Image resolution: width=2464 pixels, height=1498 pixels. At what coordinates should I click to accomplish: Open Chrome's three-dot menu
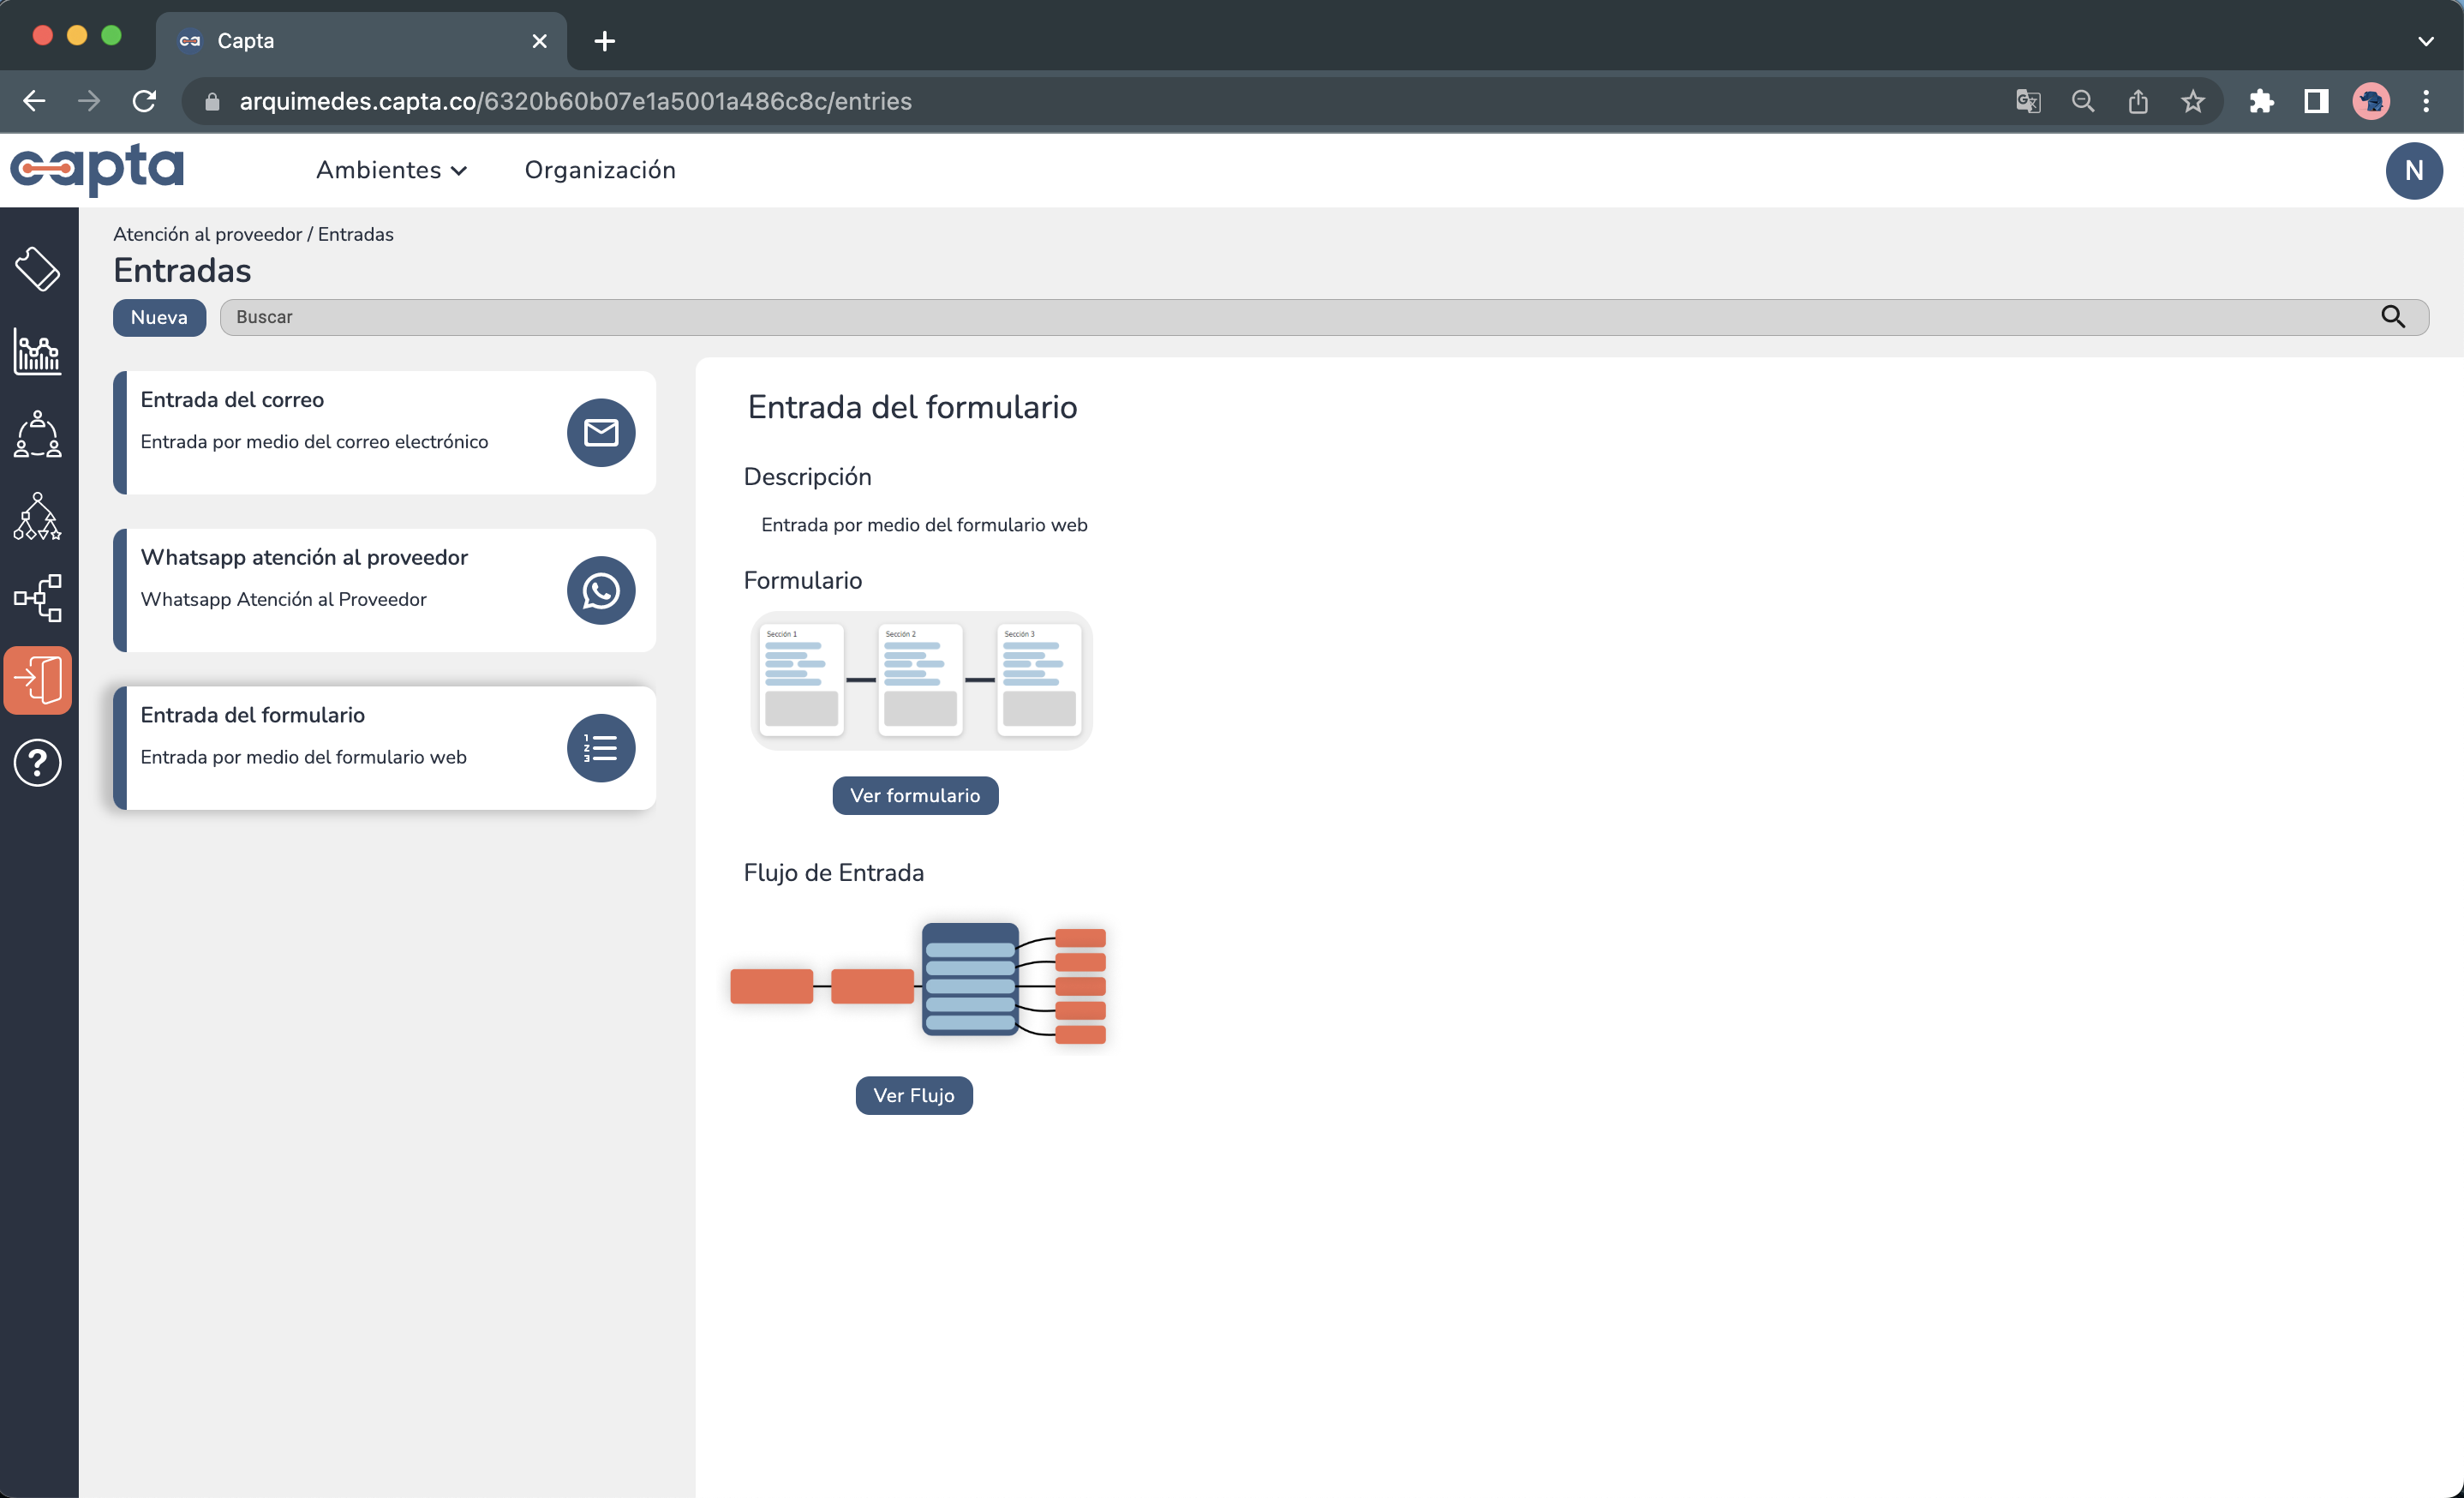tap(2426, 101)
